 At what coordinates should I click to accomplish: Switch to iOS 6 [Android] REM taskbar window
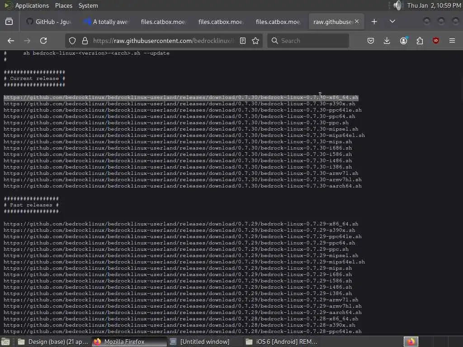point(281,342)
